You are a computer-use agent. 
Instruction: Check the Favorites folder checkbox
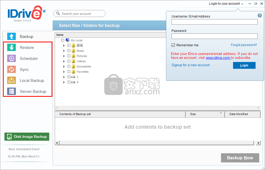click(x=69, y=72)
